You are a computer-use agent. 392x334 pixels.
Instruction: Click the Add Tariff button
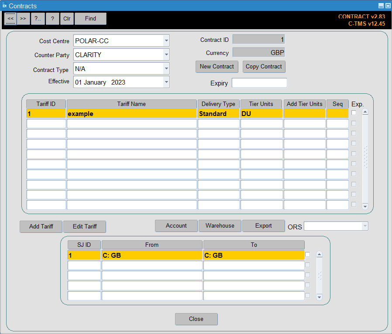click(41, 227)
